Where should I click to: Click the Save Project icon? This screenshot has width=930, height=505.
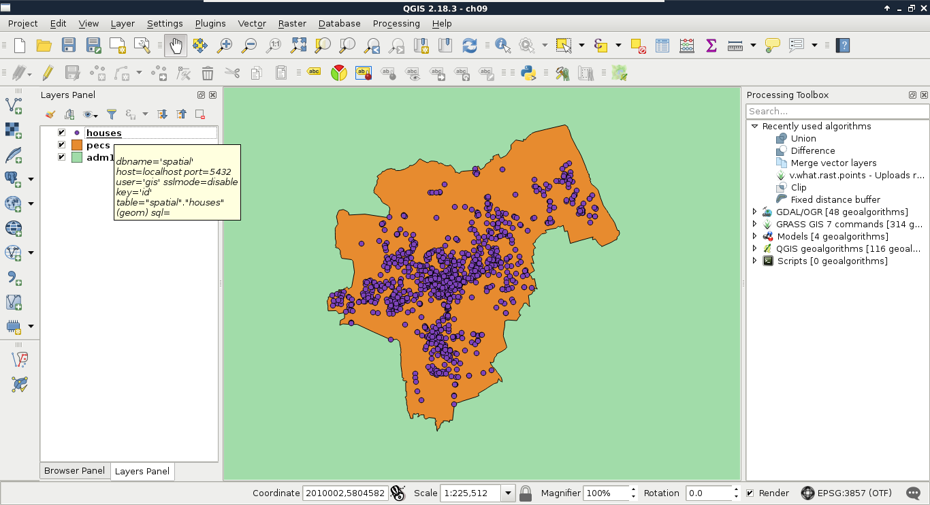tap(69, 46)
